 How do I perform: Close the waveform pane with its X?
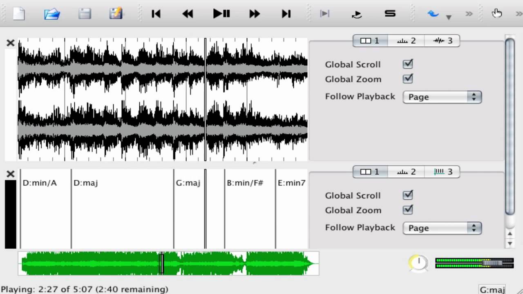point(11,43)
